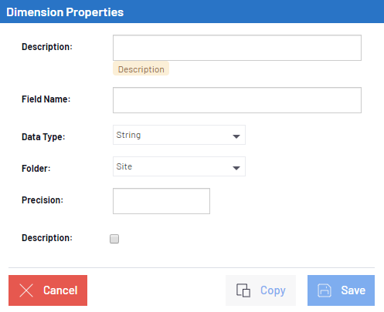Tick the Description checkbox at the bottom
This screenshot has width=384, height=312.
[x=114, y=239]
